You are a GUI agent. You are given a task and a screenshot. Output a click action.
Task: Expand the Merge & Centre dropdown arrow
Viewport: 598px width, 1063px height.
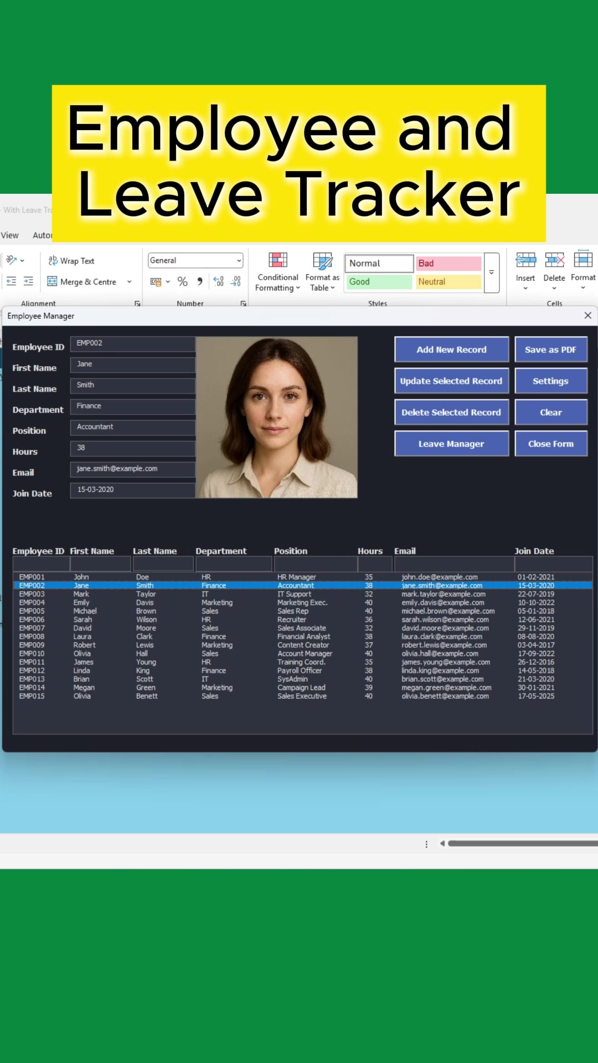pos(130,281)
